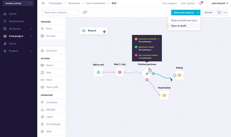Go to Scenarios breadcrumb
The image size is (231, 137).
pyautogui.click(x=74, y=3)
